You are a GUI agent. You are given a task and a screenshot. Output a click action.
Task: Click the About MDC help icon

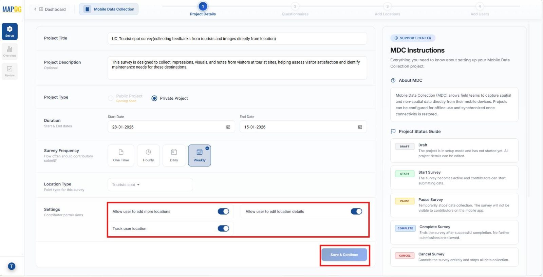point(393,80)
